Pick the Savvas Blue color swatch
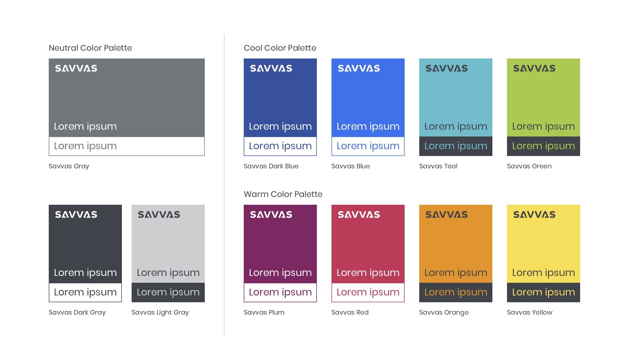Screen dimensions: 624x351 tap(368, 97)
